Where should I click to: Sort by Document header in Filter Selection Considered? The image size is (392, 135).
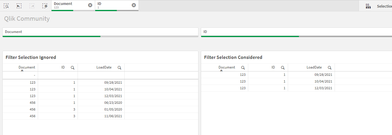[x=227, y=67]
